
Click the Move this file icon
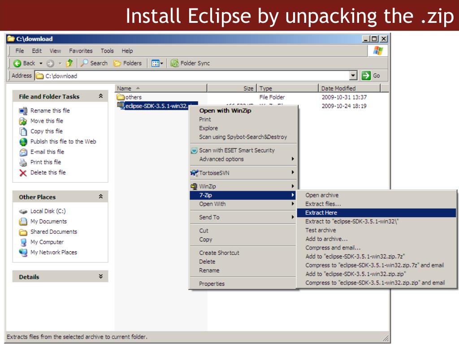(x=23, y=121)
